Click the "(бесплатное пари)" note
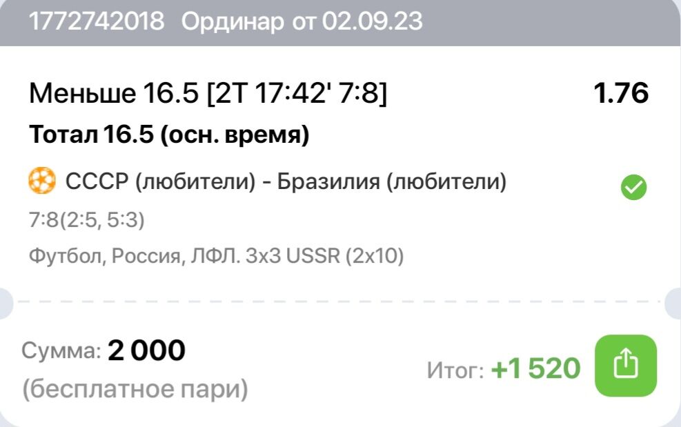The width and height of the screenshot is (681, 427). (x=135, y=390)
